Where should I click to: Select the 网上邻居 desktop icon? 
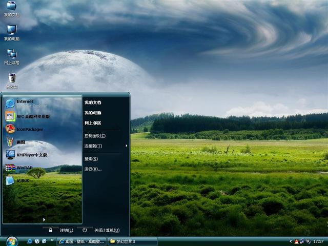click(12, 57)
